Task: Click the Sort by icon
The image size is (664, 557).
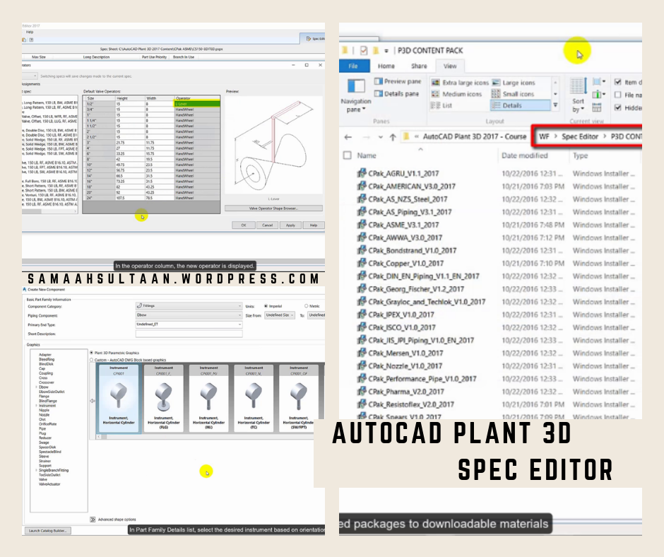Action: point(578,86)
